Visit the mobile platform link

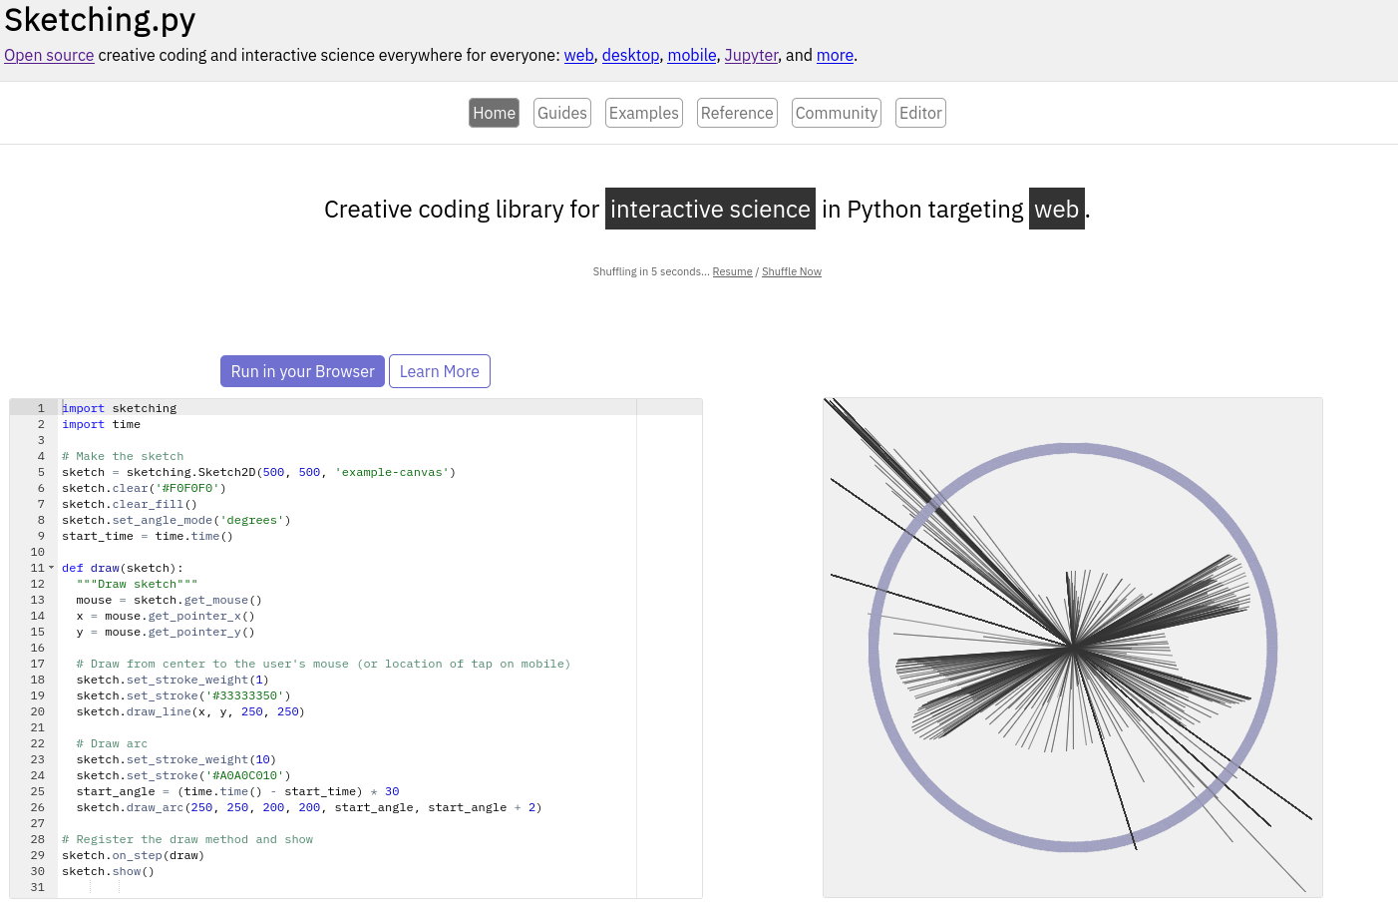(691, 55)
